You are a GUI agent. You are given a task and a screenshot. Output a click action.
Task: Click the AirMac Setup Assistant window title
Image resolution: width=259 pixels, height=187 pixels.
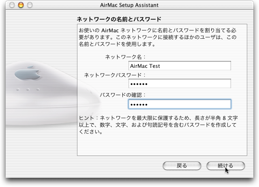click(129, 5)
